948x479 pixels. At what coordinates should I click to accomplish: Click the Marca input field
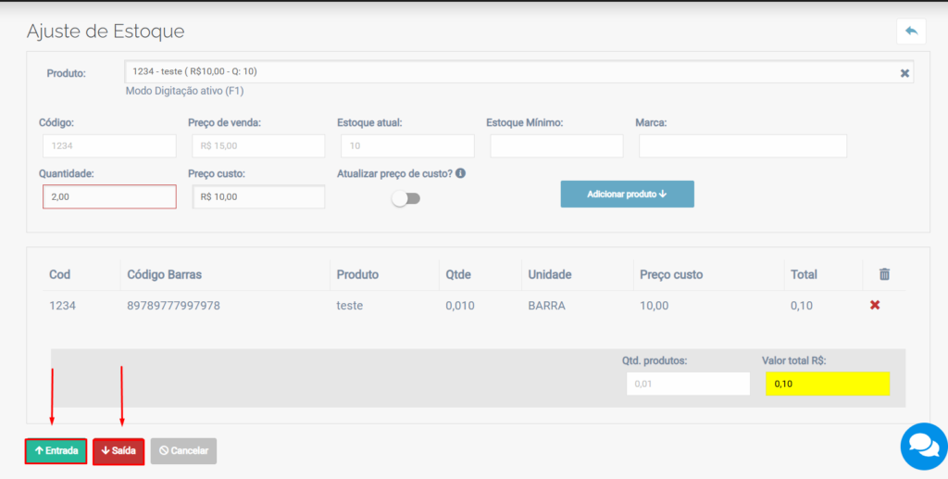coord(742,146)
